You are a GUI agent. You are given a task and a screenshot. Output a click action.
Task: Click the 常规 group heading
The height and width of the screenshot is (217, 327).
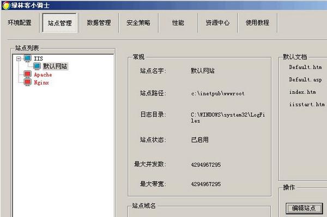point(138,57)
